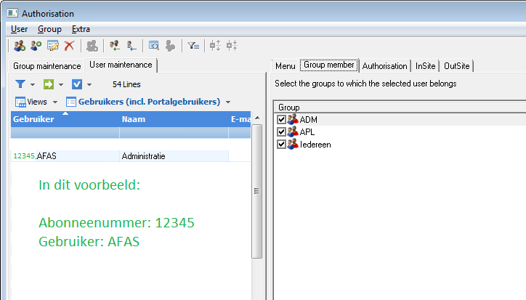Click the ADM group people icon
Viewport: 526px width, 300px height.
(293, 119)
